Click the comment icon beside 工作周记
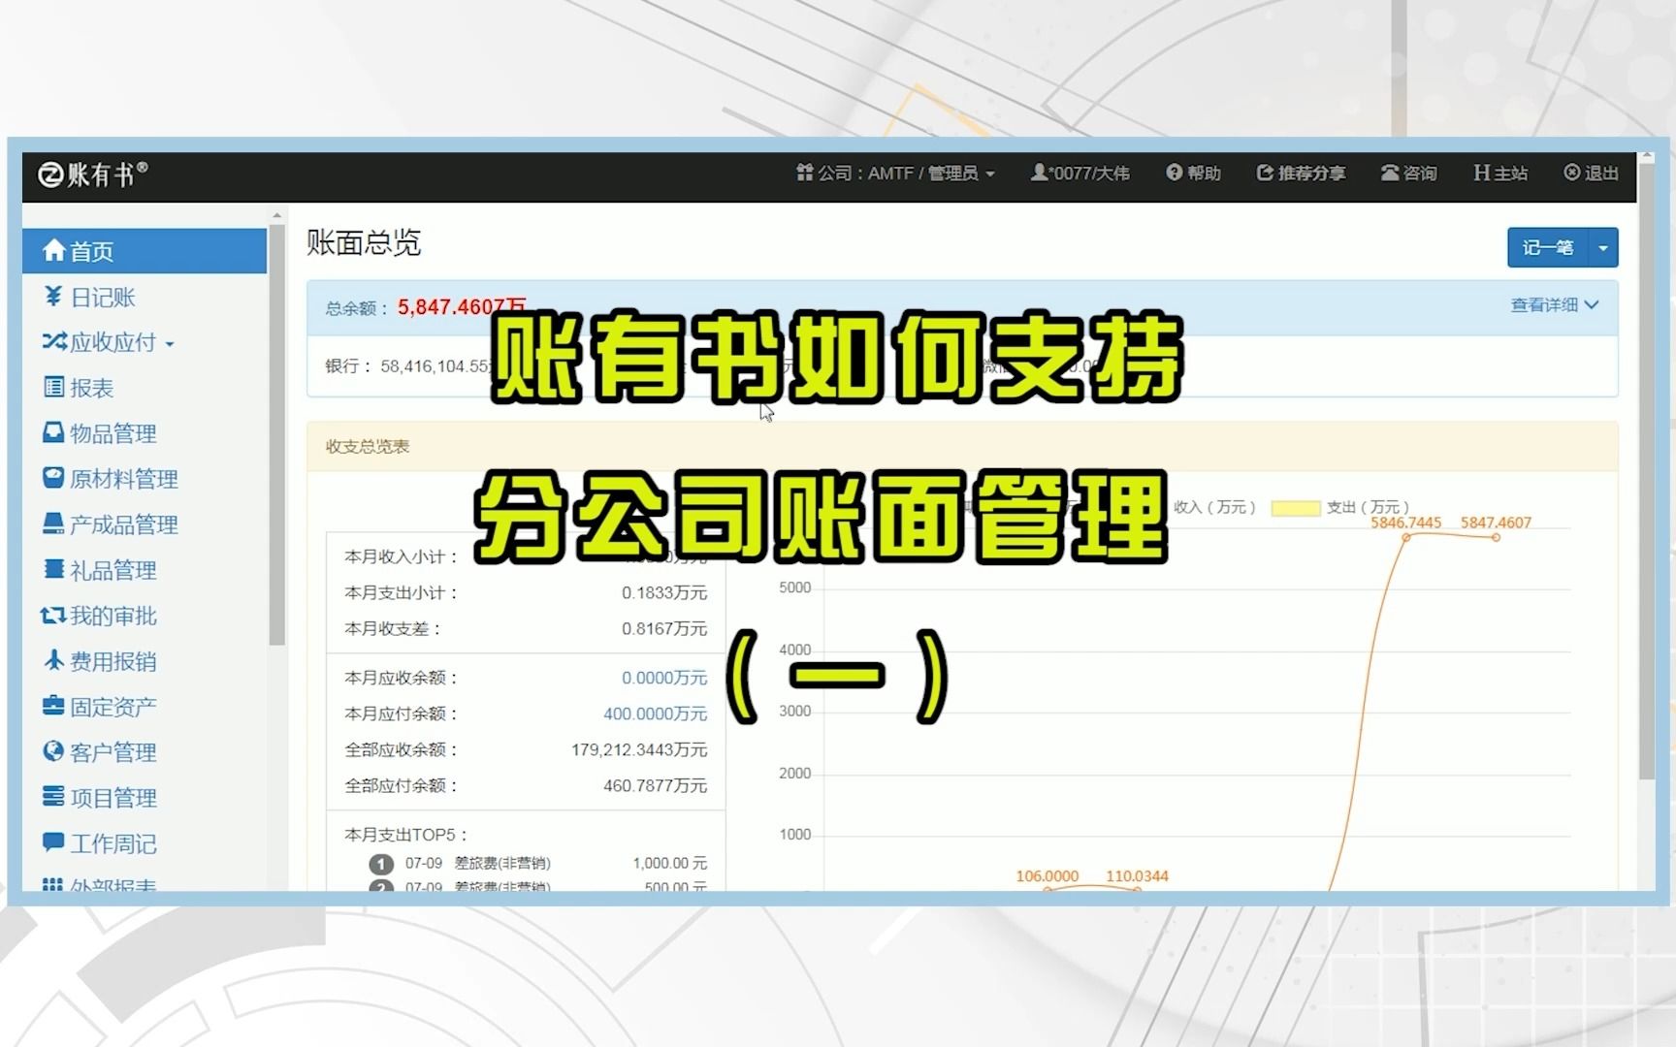Viewport: 1676px width, 1047px height. pos(54,841)
